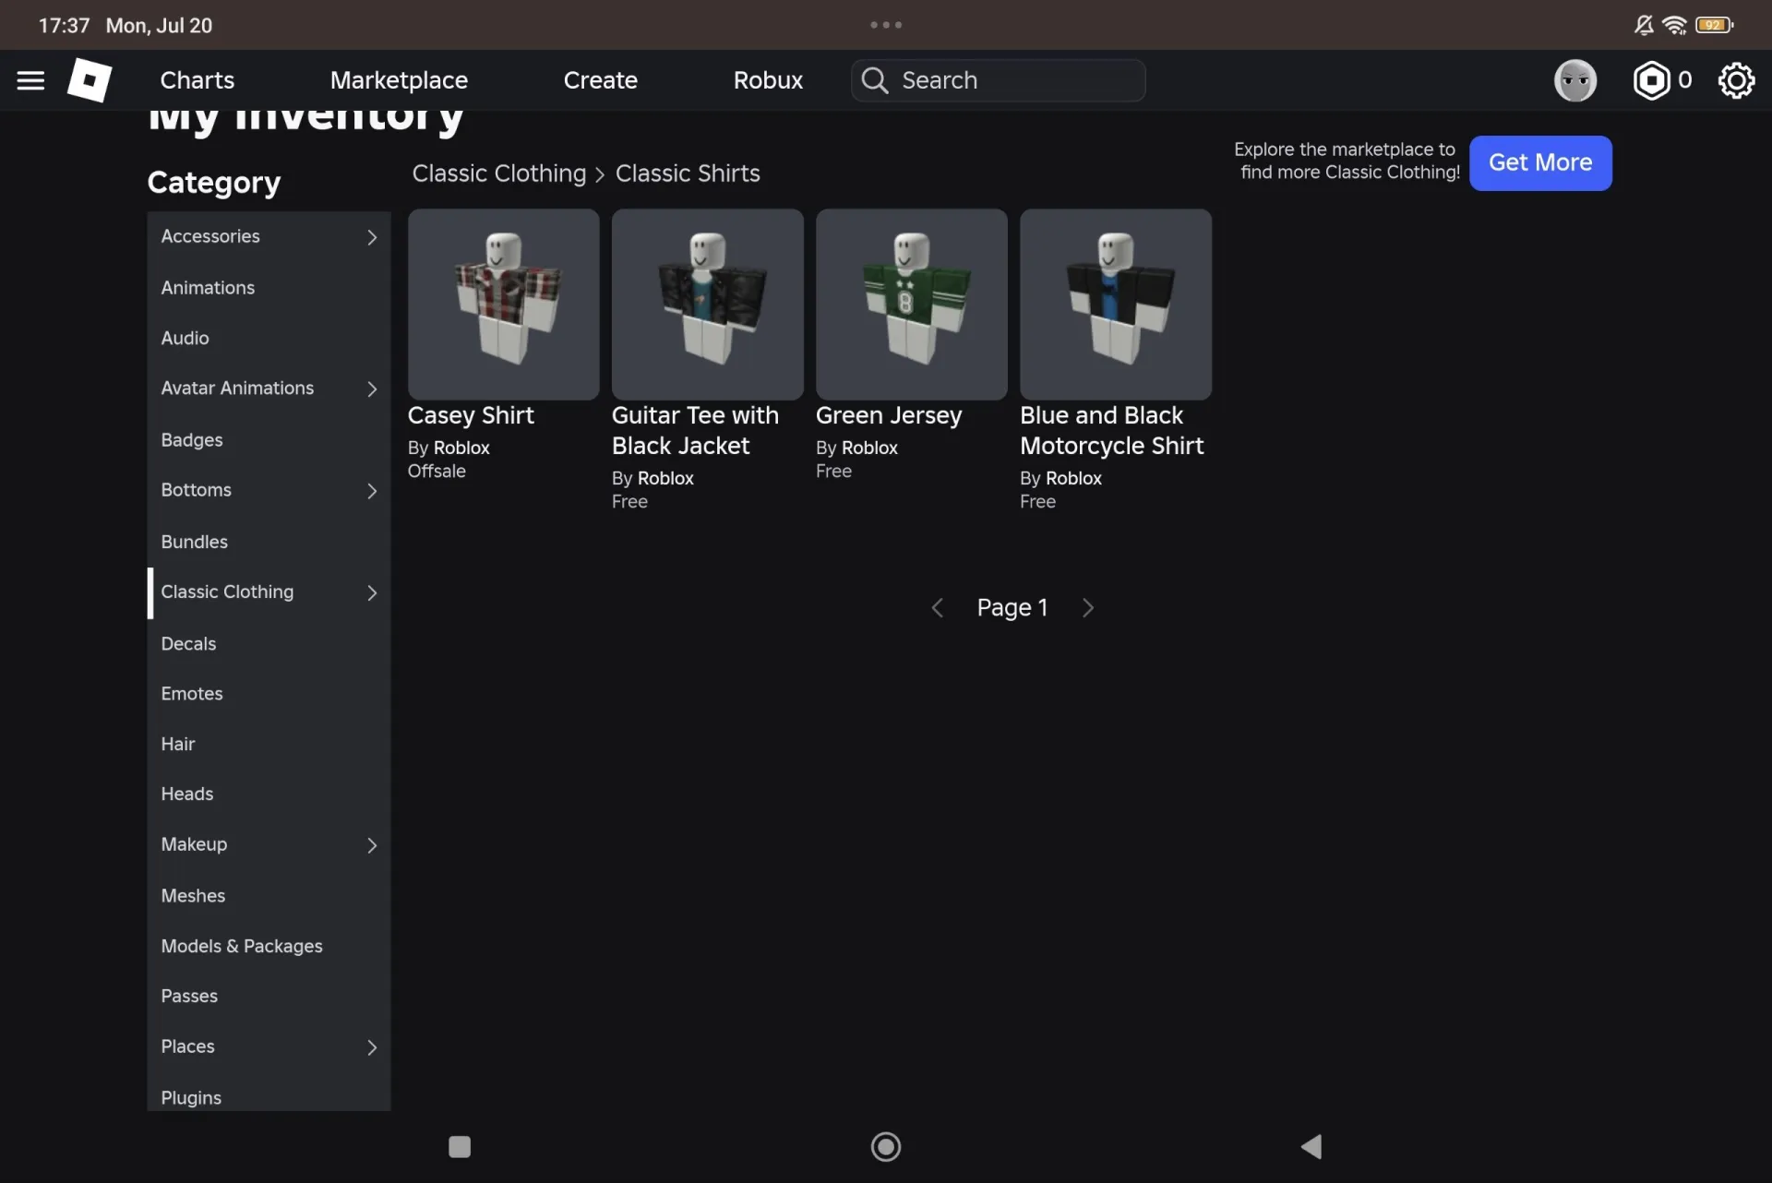Open the Charts tab
1772x1183 pixels.
coord(197,80)
